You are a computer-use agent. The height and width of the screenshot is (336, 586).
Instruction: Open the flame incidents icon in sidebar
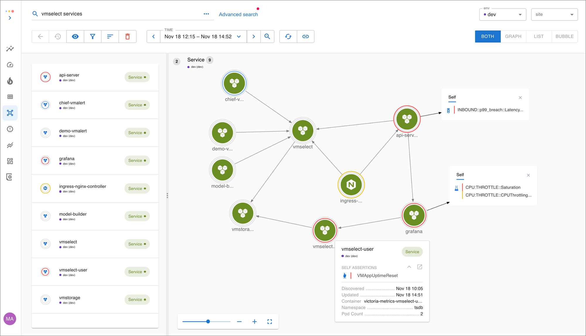(x=10, y=81)
